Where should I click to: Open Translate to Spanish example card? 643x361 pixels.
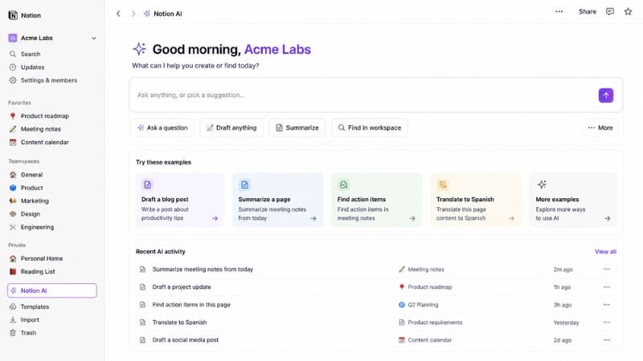click(x=476, y=200)
